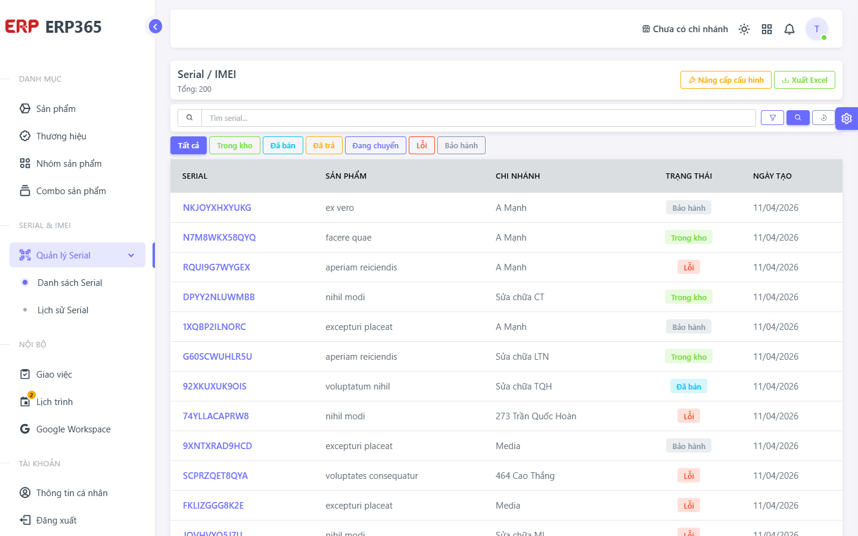Toggle light/dark theme sun icon

tap(744, 29)
